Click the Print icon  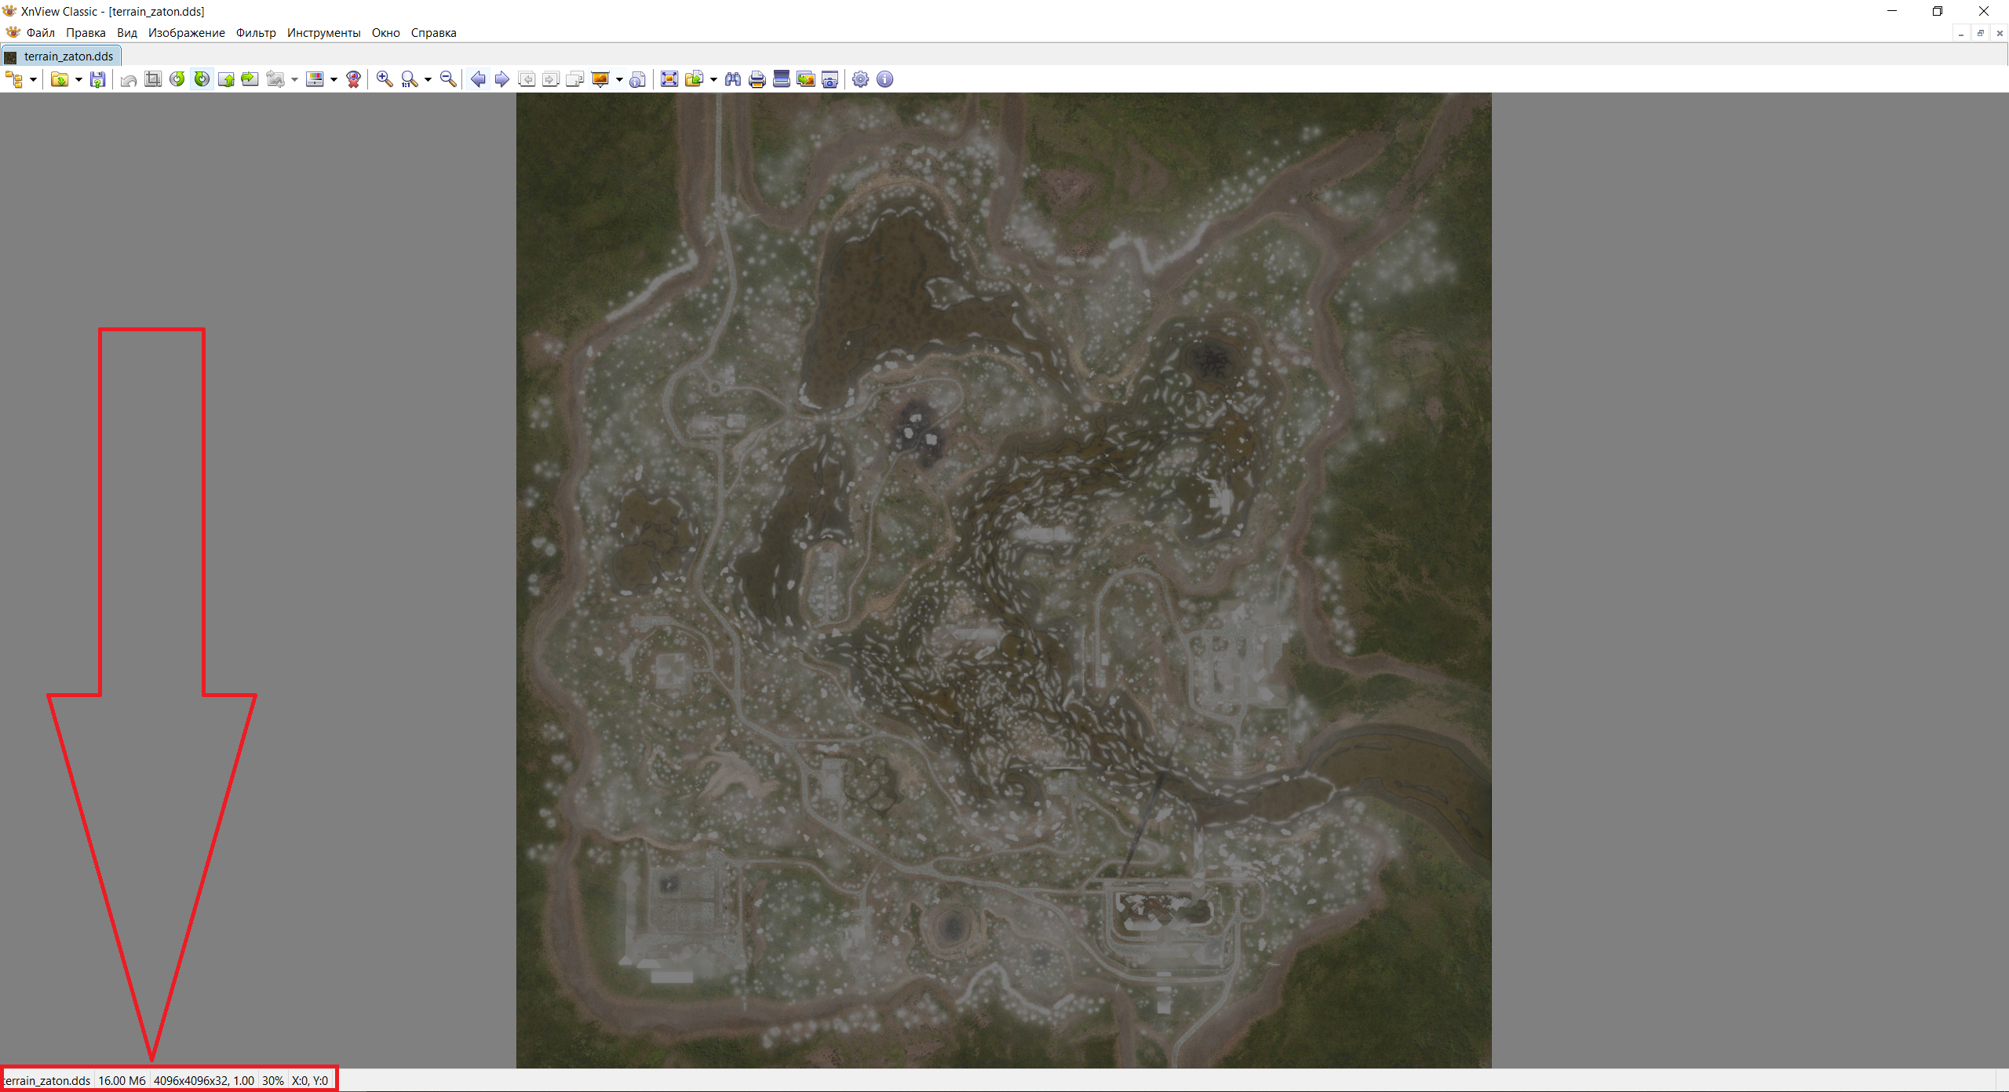pos(757,79)
